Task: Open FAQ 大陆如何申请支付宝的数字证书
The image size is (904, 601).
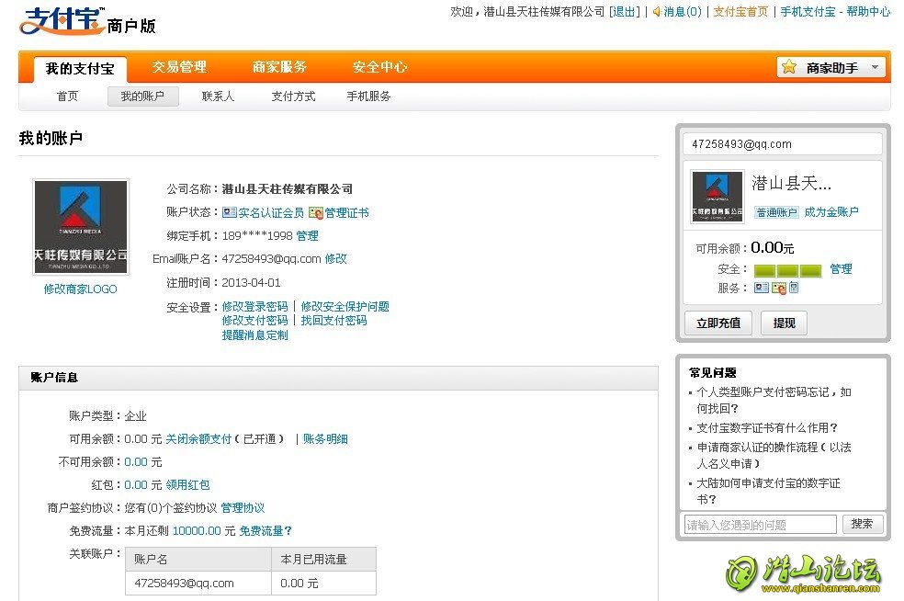Action: [x=768, y=491]
